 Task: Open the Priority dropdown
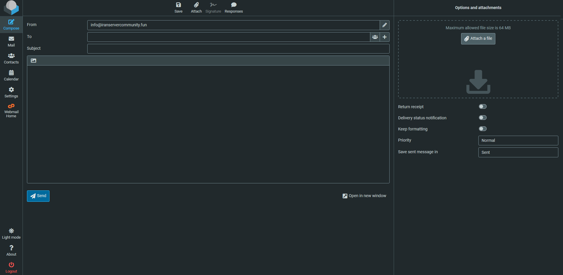(518, 141)
